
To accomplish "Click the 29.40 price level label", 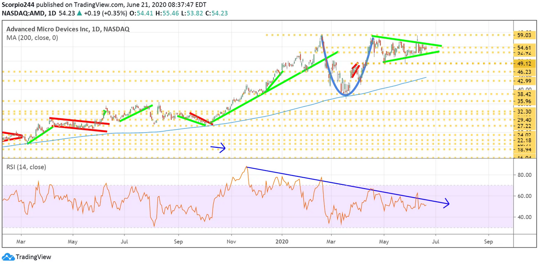I will coord(525,120).
